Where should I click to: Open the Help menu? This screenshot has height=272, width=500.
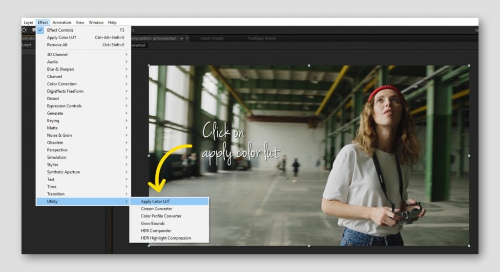pyautogui.click(x=112, y=22)
